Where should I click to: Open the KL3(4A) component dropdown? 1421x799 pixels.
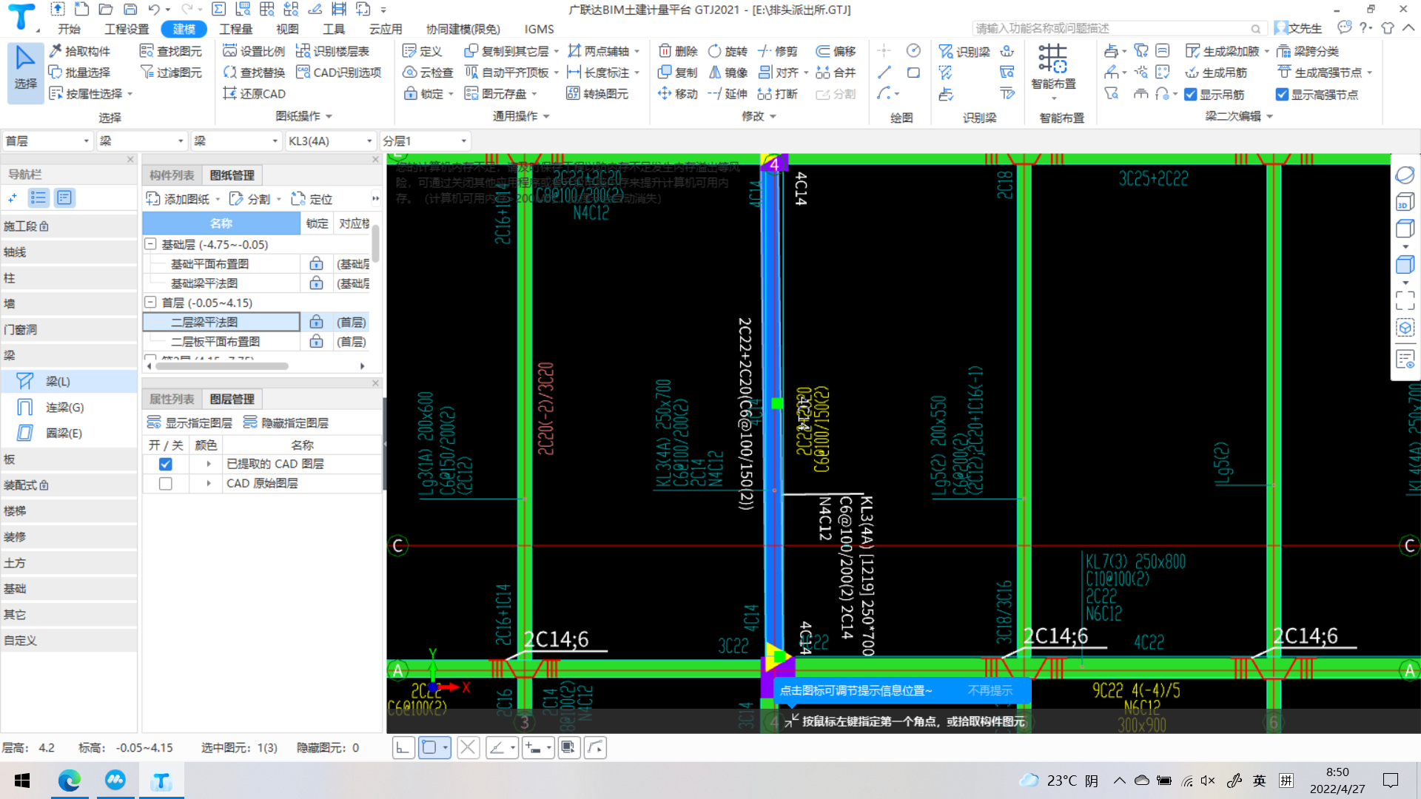coord(330,141)
